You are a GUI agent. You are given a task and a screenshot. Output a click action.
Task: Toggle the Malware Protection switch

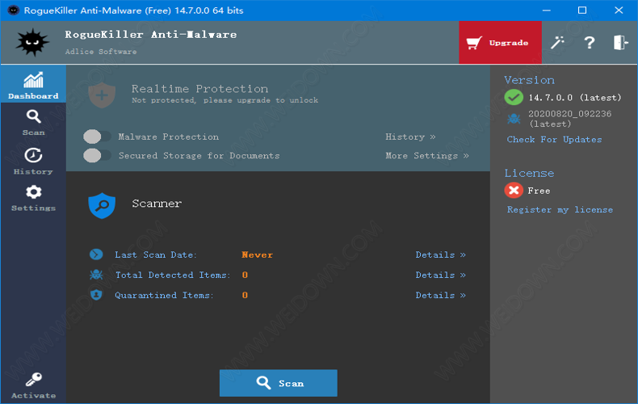point(97,137)
